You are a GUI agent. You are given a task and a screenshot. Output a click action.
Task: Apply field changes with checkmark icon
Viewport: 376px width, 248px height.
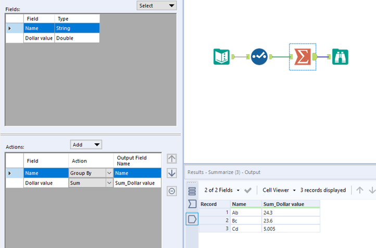pos(248,191)
